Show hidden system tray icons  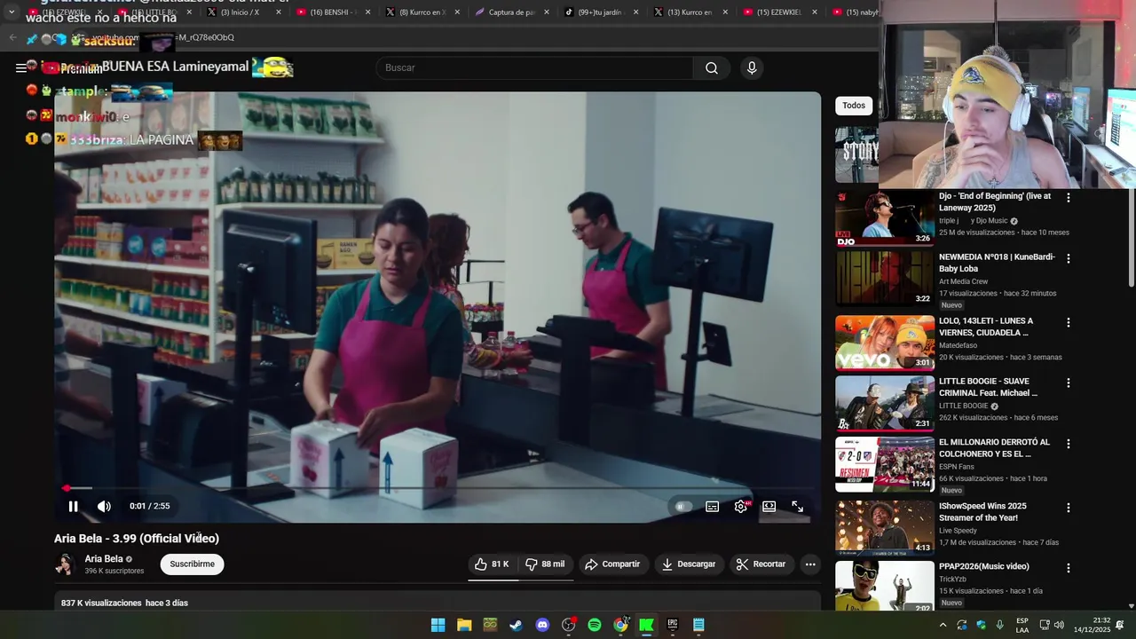click(943, 625)
